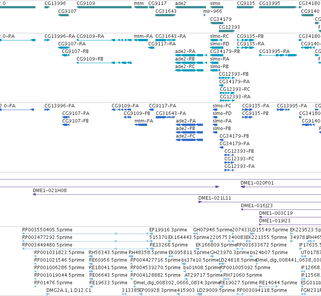Viewport: 321px width, 296px height.
Task: Select the CG9109 gene bar
Action: [x=104, y=7]
